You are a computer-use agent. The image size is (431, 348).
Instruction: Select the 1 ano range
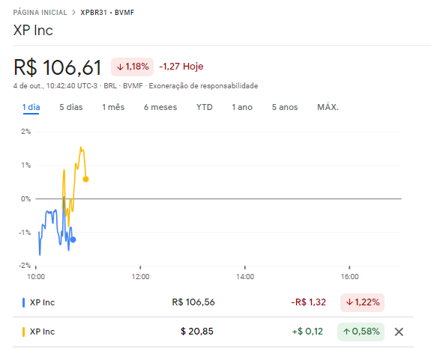[x=242, y=107]
